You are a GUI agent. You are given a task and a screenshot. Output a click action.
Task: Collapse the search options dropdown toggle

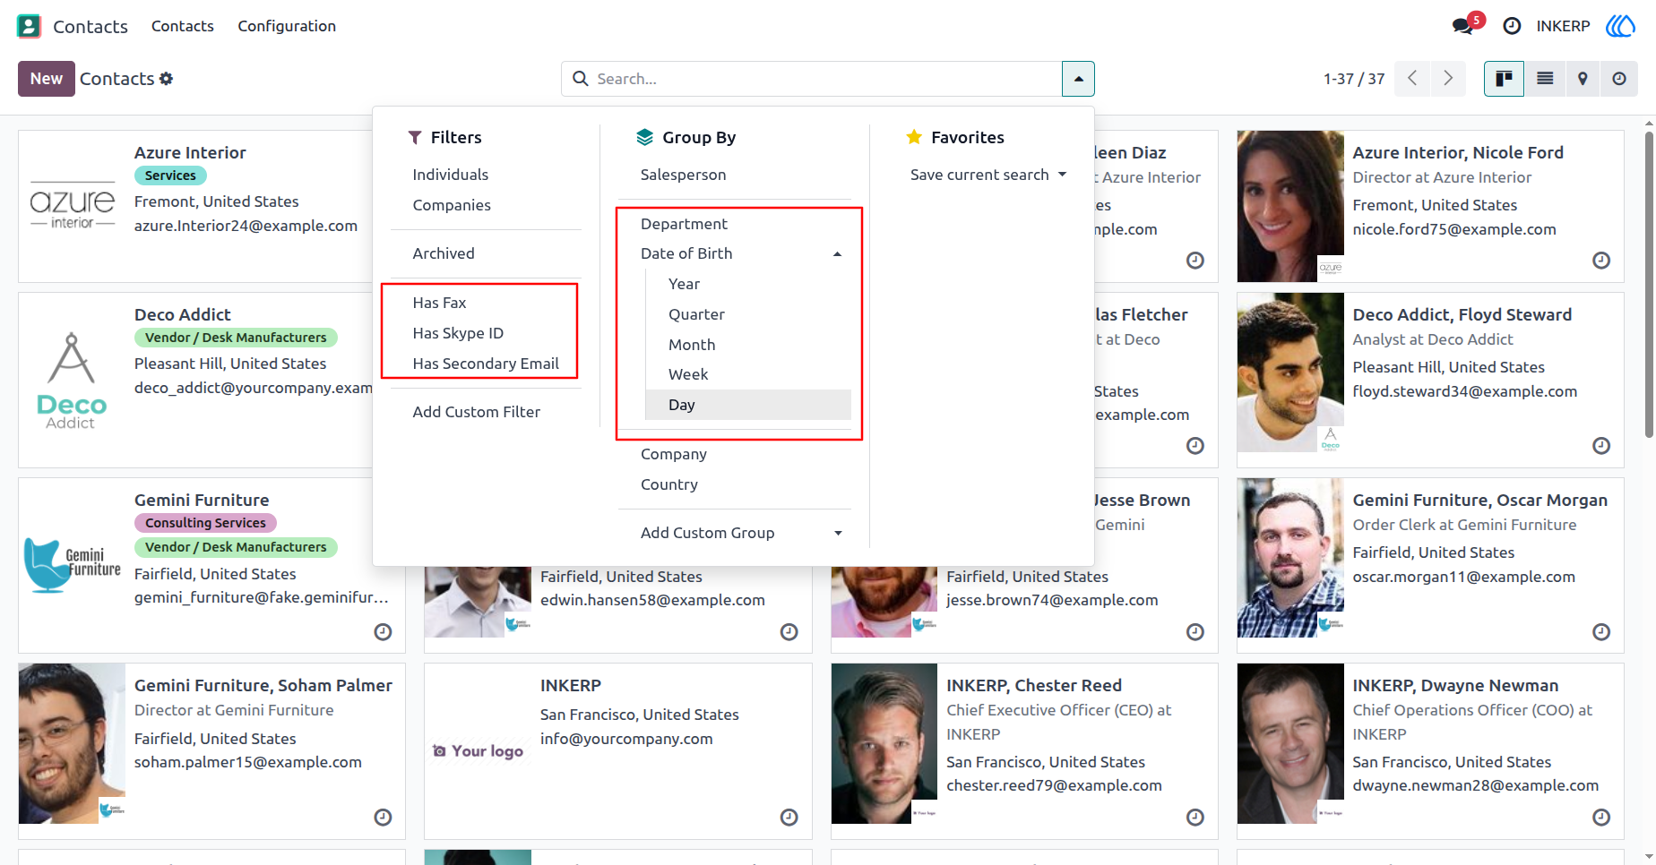click(1078, 79)
